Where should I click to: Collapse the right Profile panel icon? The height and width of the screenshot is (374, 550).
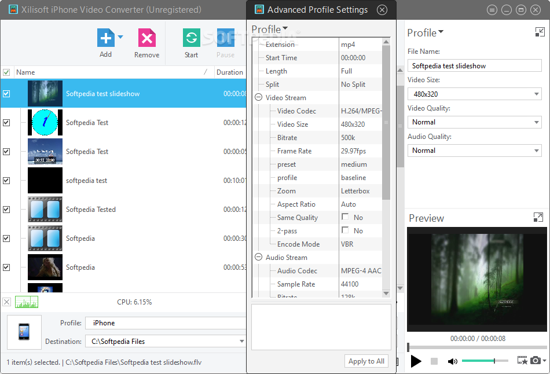point(540,32)
